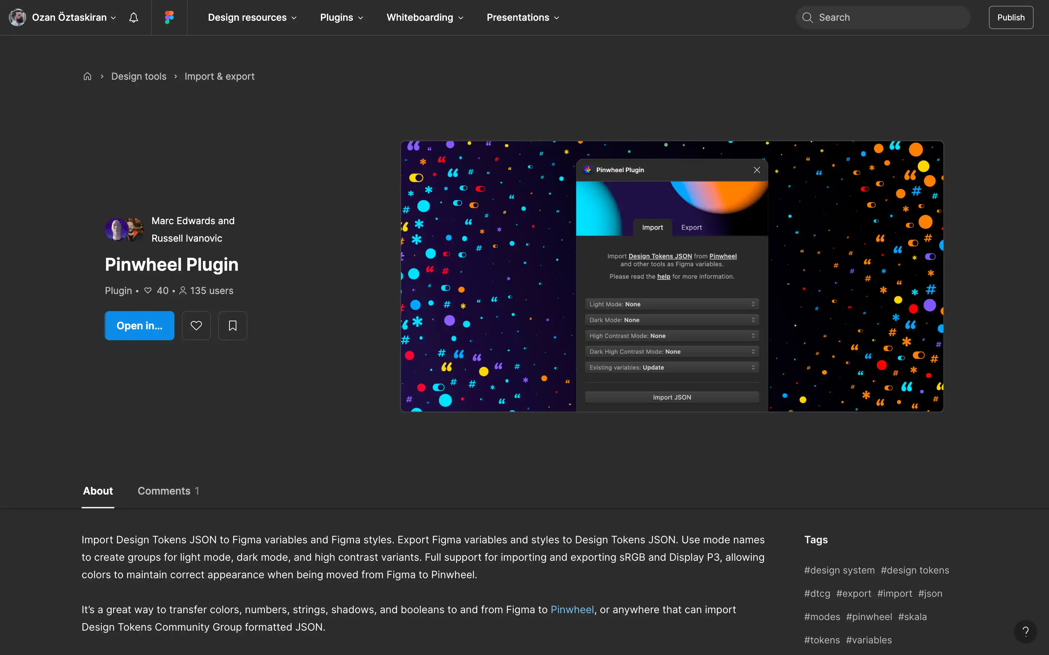Click the Pinwheel Plugin title heading
Image resolution: width=1049 pixels, height=655 pixels.
pos(172,264)
